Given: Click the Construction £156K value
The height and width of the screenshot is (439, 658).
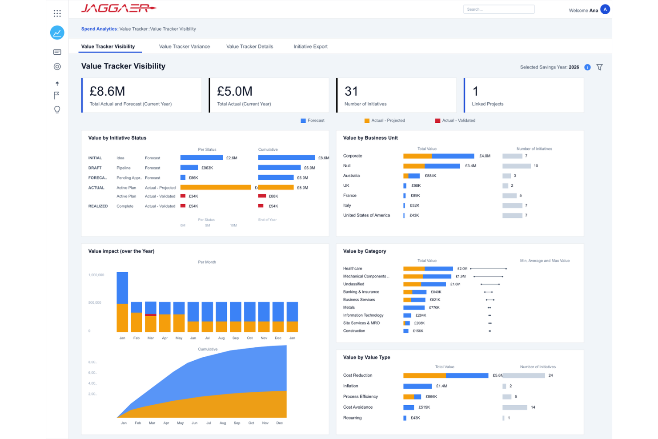Looking at the screenshot, I should pos(418,331).
